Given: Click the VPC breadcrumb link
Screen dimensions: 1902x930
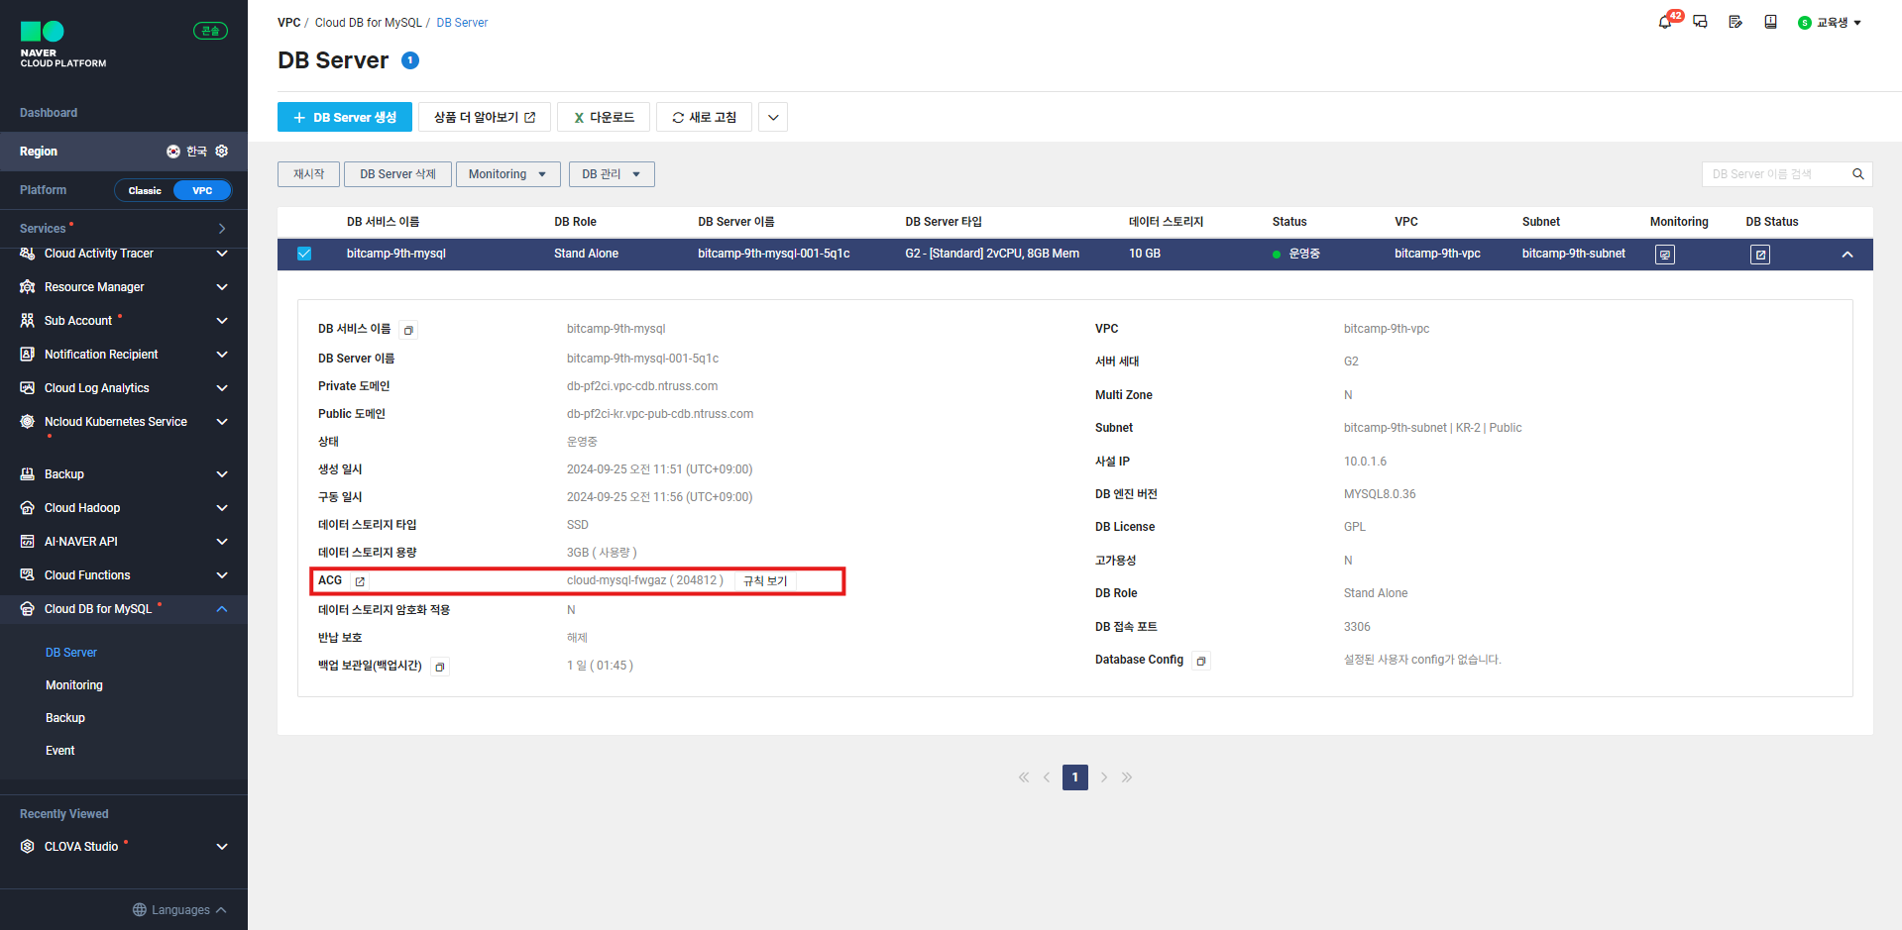Looking at the screenshot, I should [288, 23].
